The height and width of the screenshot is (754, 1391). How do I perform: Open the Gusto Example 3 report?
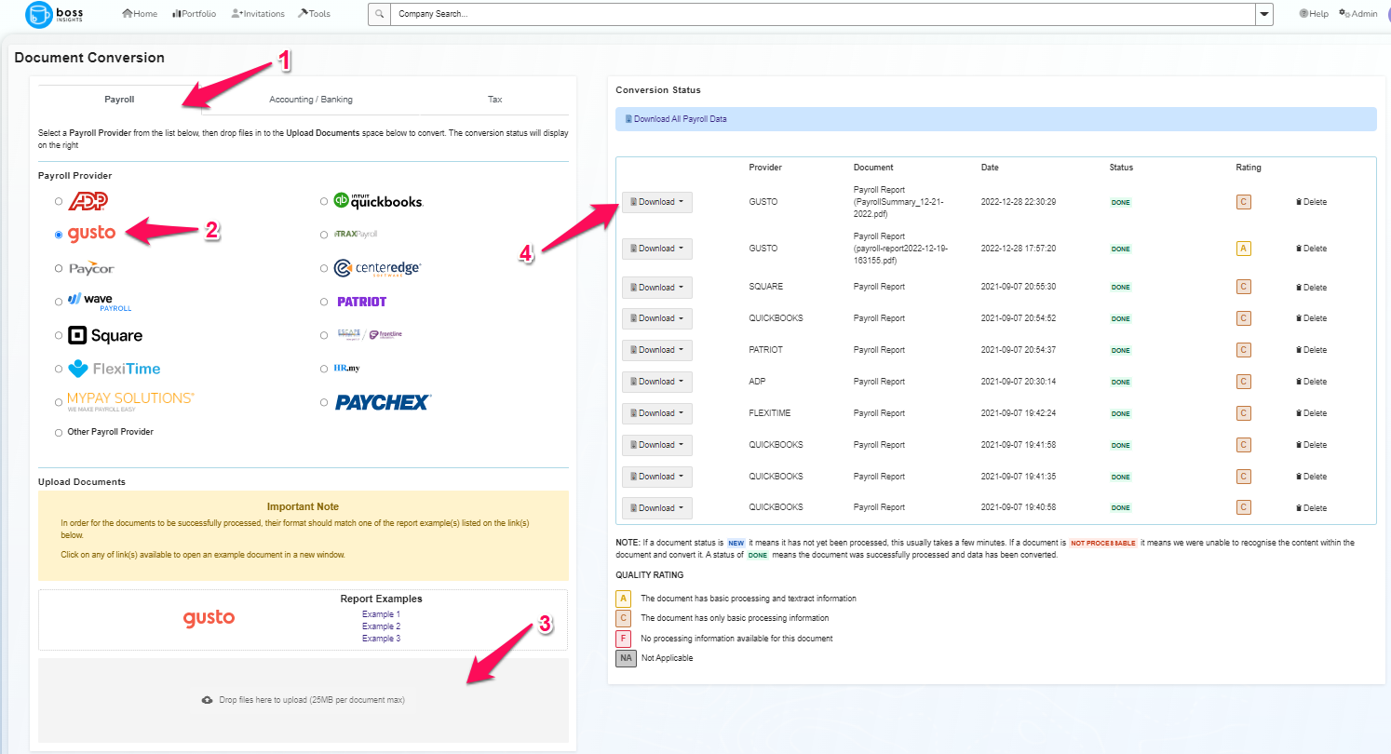[381, 639]
